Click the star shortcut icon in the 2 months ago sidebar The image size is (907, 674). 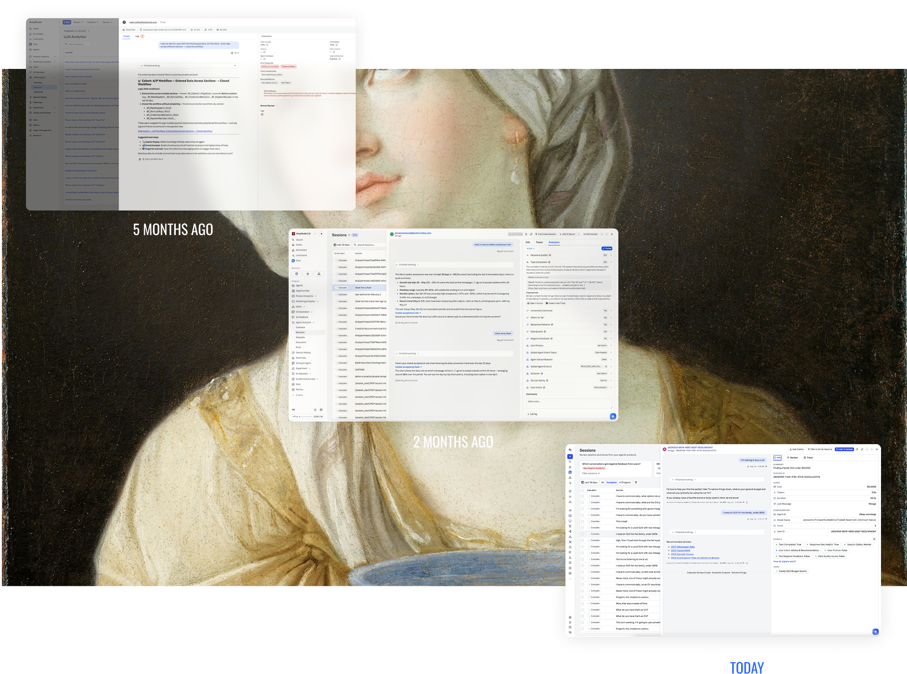[x=308, y=274]
